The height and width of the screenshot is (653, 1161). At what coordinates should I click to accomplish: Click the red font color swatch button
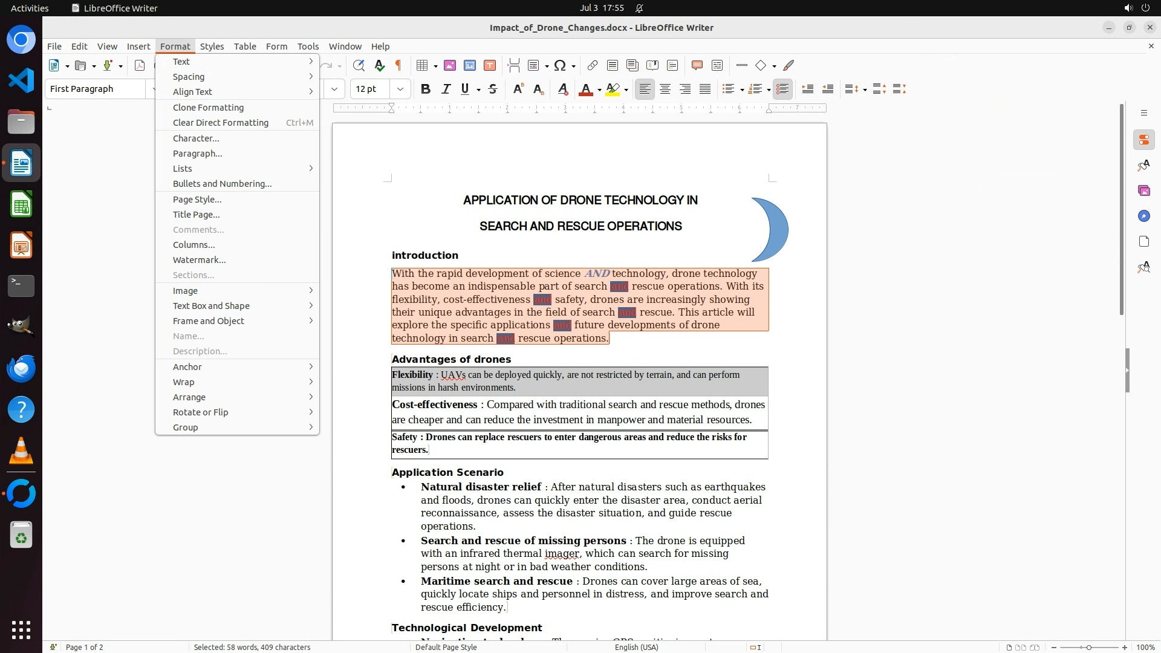point(585,89)
